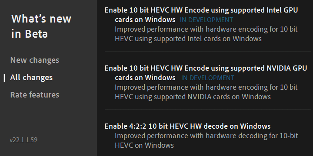Click "cards on Windows" before Intel's tag
The height and width of the screenshot is (156, 313).
pyautogui.click(x=145, y=19)
